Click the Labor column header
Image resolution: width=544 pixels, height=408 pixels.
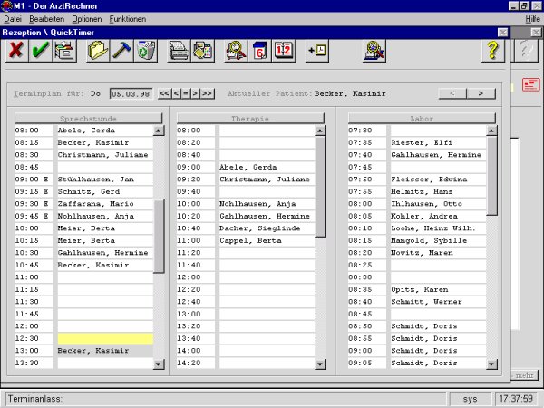click(422, 118)
